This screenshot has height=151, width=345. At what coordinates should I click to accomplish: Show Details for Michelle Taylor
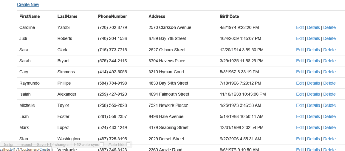[x=313, y=105]
